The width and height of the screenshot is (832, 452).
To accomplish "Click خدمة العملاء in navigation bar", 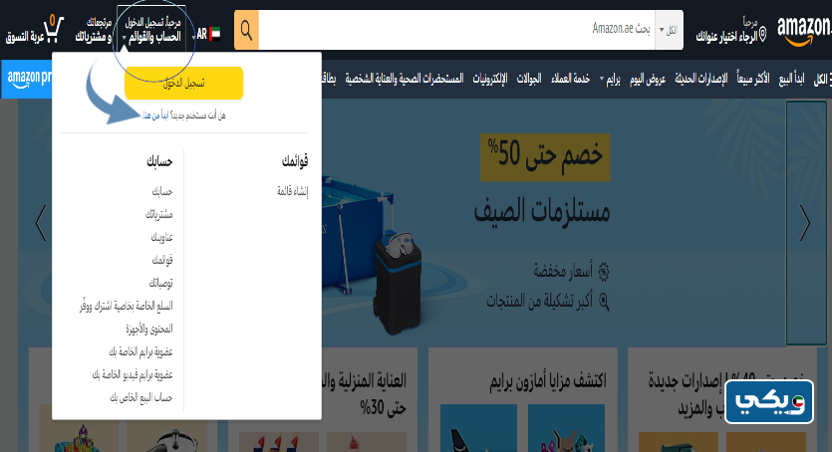I will pyautogui.click(x=570, y=79).
